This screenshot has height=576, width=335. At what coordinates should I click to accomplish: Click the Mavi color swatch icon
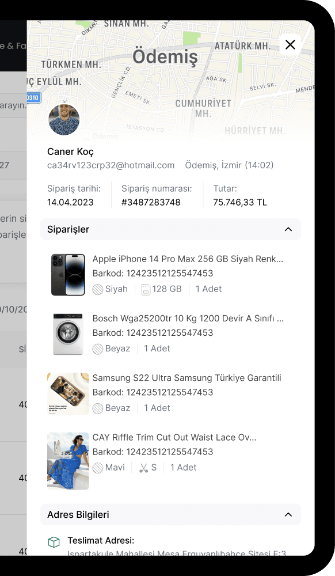click(98, 468)
